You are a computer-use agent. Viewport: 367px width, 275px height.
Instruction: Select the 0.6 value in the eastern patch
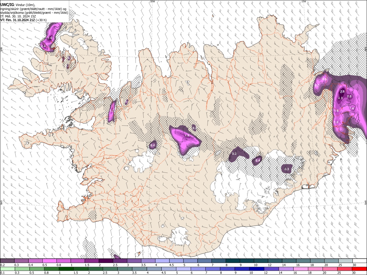[x=325, y=79]
